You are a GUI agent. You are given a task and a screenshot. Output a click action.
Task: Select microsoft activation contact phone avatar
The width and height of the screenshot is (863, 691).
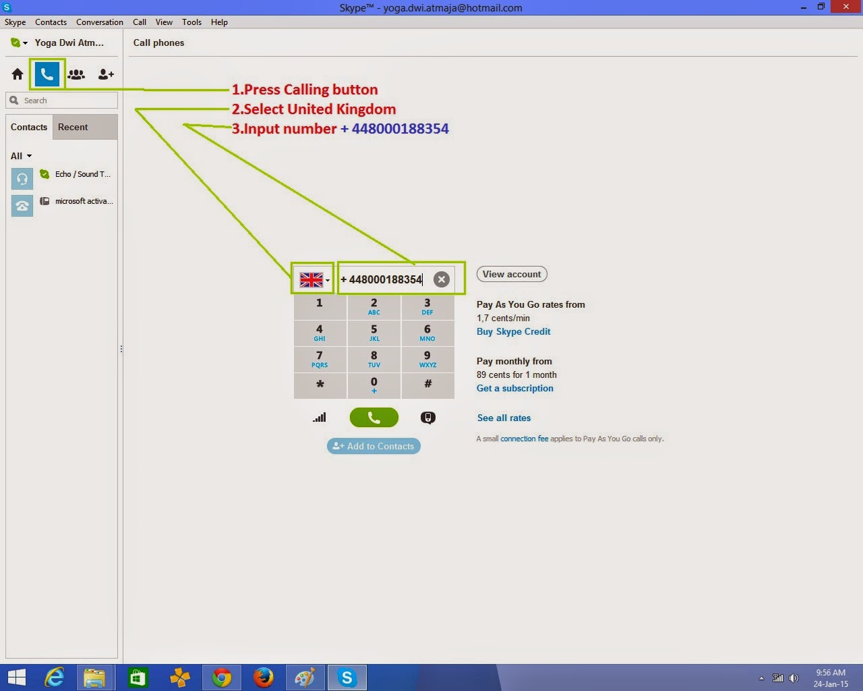(22, 206)
